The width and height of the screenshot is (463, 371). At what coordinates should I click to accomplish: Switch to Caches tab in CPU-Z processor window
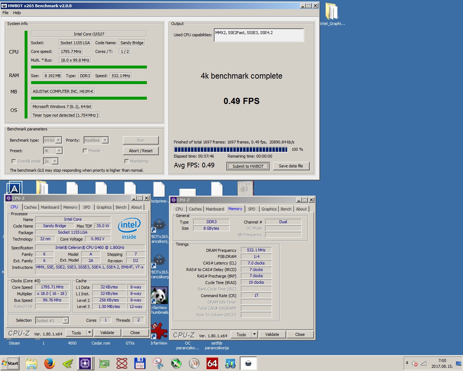[30, 207]
